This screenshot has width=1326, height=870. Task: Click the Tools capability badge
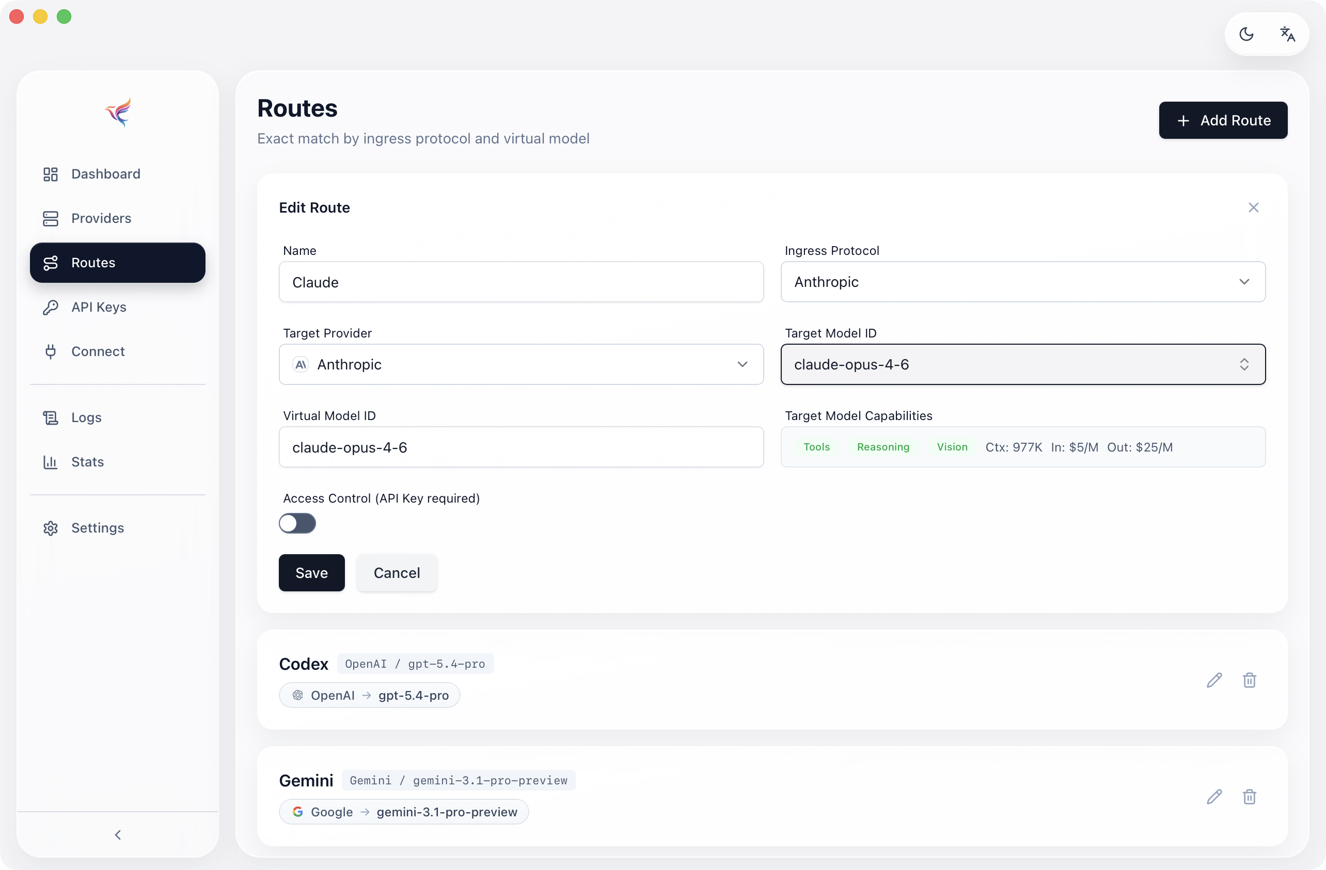[816, 447]
